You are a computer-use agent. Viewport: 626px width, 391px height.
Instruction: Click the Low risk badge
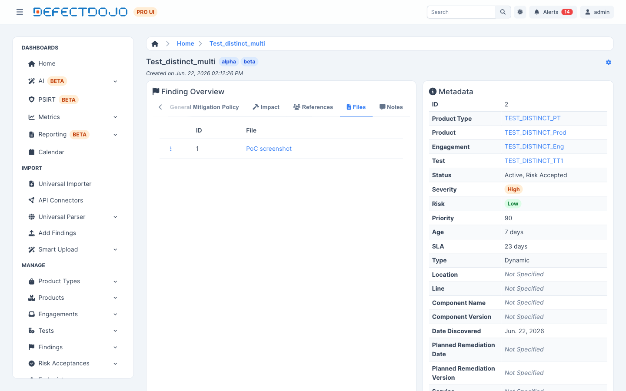513,204
